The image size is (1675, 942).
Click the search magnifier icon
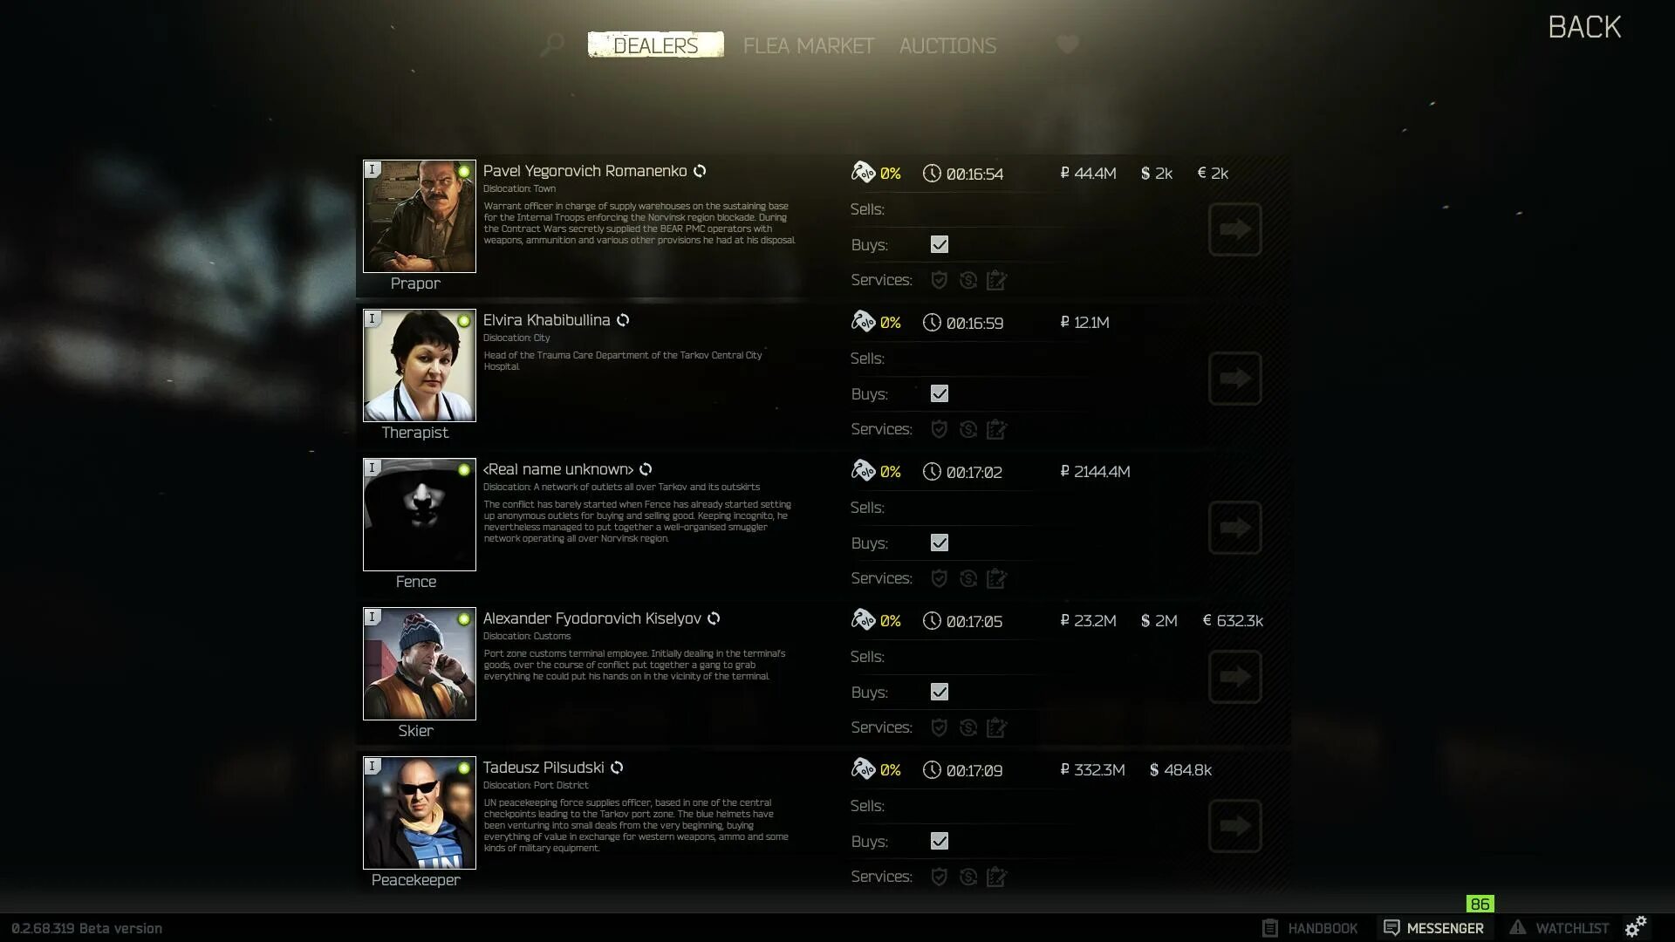click(x=551, y=44)
